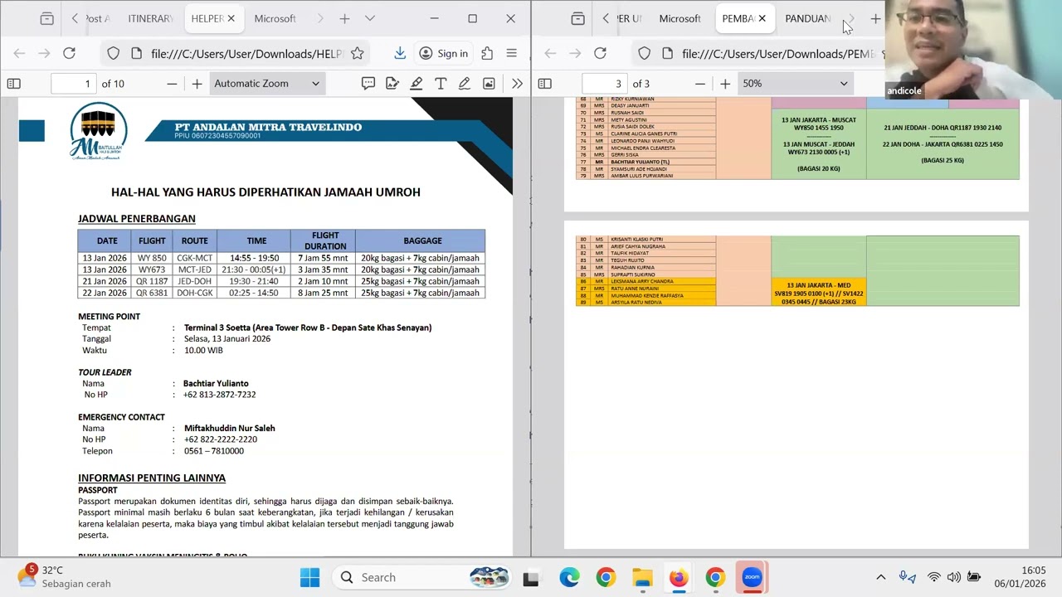Screen dimensions: 1062x597
Task: Show hidden icons in the system tray
Action: (881, 577)
